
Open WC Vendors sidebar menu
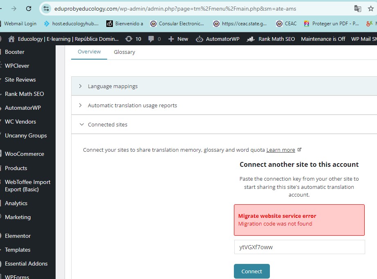click(20, 122)
